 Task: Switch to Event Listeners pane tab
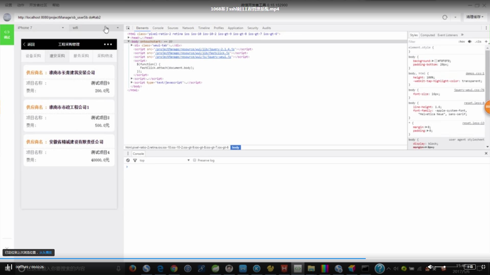(448, 35)
